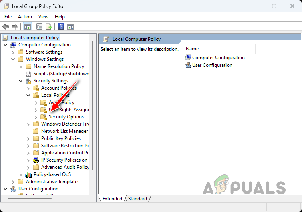The width and height of the screenshot is (302, 212).
Task: Open the Action menu
Action: pos(25,17)
